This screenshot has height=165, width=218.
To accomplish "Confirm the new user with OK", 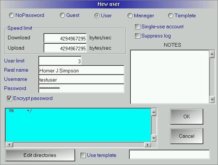I will coord(187,116).
